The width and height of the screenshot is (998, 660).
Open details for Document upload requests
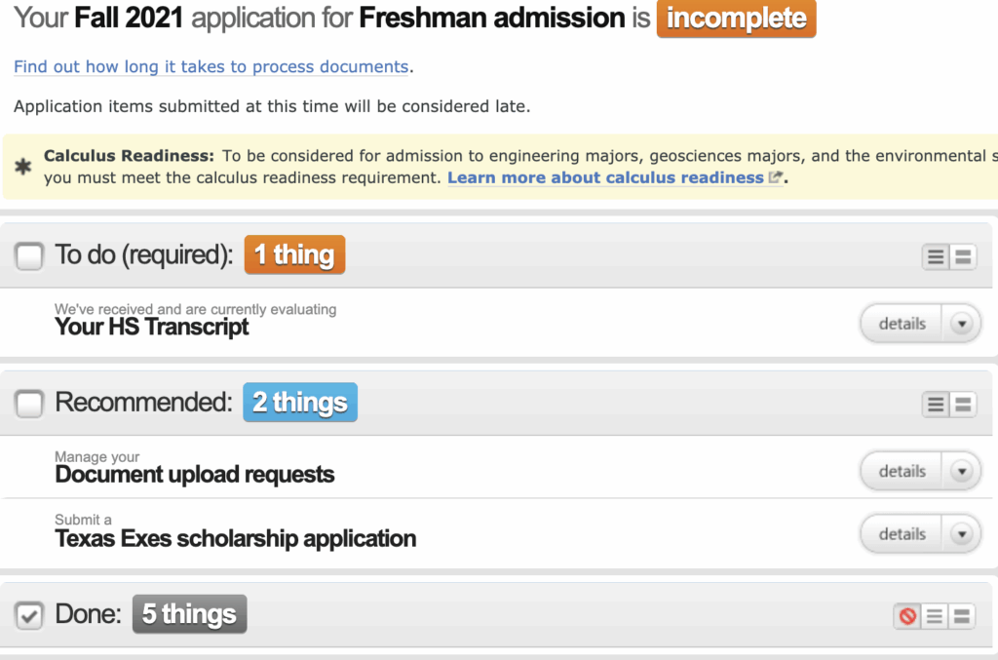(902, 472)
